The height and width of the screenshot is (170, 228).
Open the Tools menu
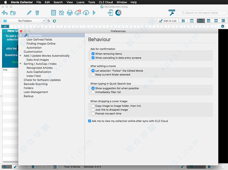click(x=92, y=2)
